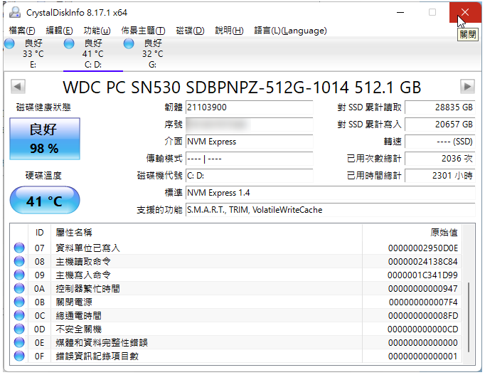Open the 佈景主題(T) menu

[x=143, y=31]
